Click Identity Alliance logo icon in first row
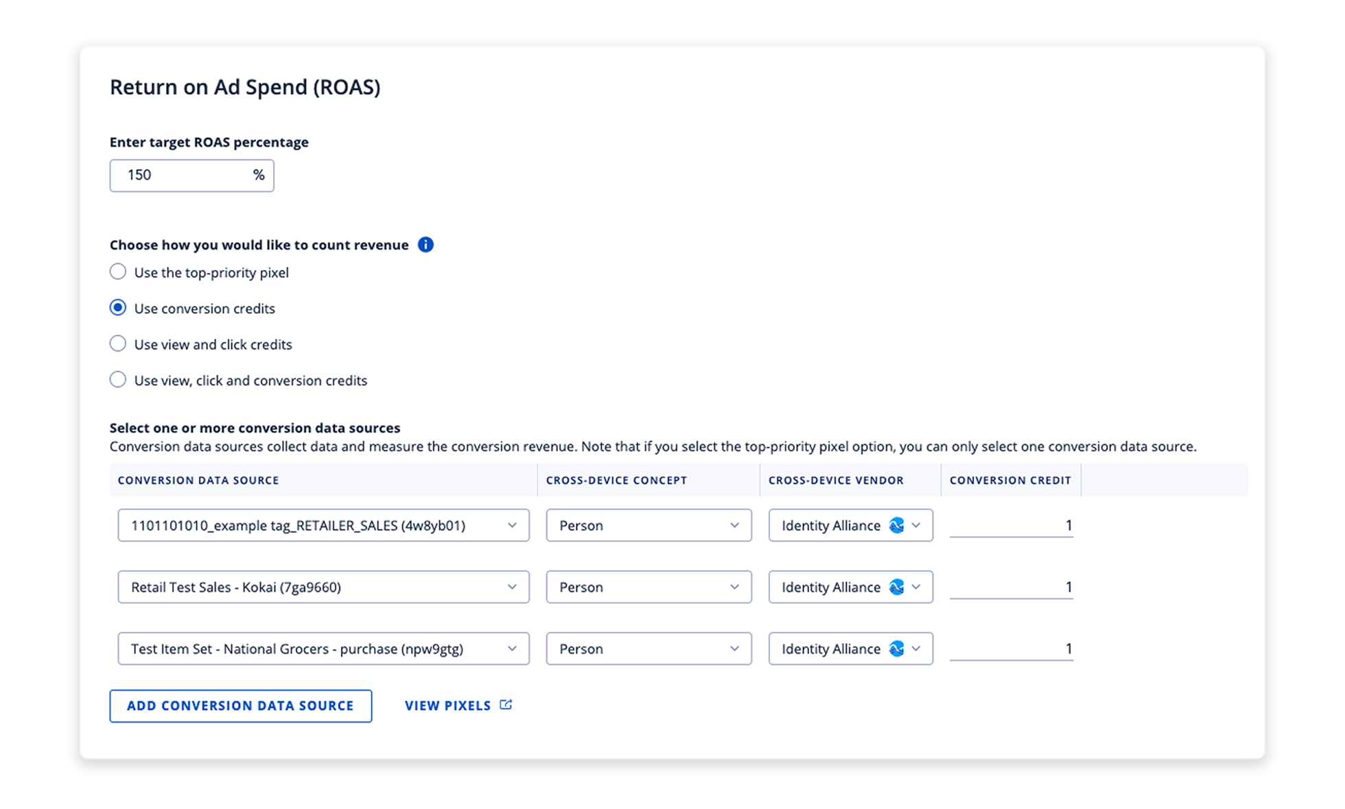1345x809 pixels. coord(896,525)
